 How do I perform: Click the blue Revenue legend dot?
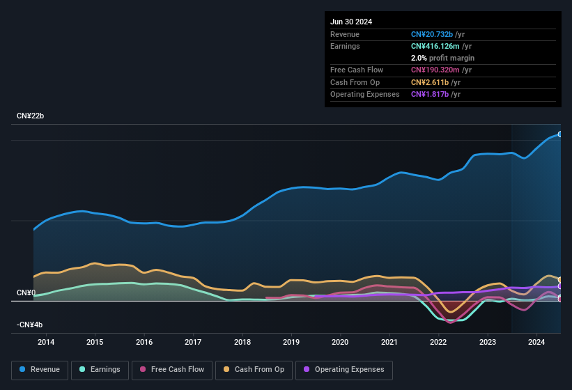pyautogui.click(x=22, y=370)
